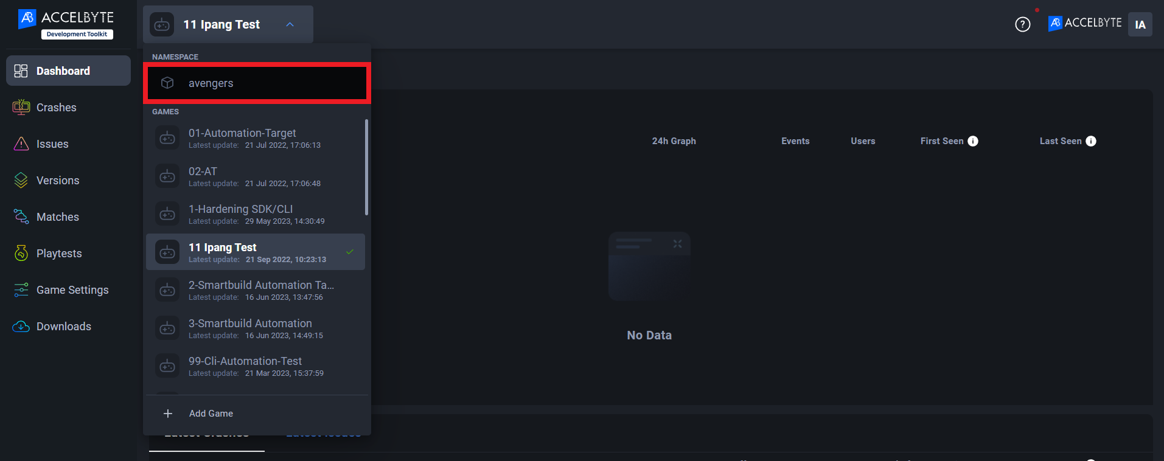Click the Dashboard grid icon

21,71
